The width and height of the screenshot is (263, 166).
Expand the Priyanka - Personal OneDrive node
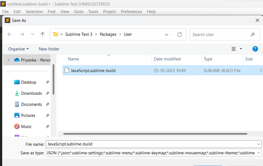(x=8, y=60)
